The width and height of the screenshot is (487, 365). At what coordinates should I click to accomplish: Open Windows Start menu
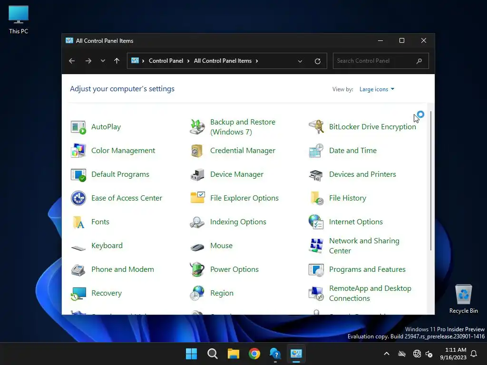(191, 354)
